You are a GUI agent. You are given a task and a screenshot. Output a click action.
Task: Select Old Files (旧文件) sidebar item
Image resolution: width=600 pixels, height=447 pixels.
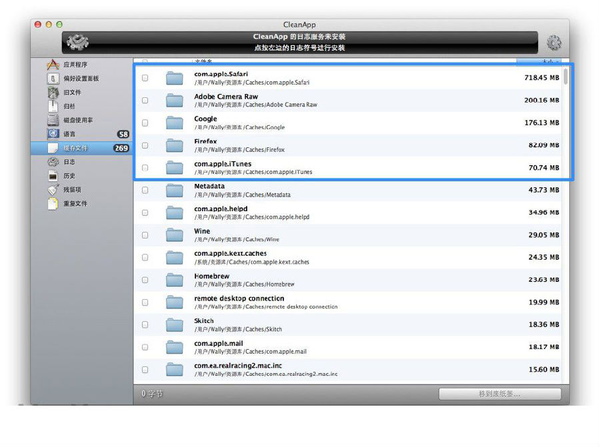(72, 93)
